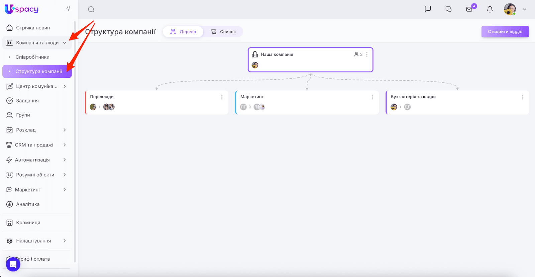Open Співробітники in the sidebar

(32, 57)
